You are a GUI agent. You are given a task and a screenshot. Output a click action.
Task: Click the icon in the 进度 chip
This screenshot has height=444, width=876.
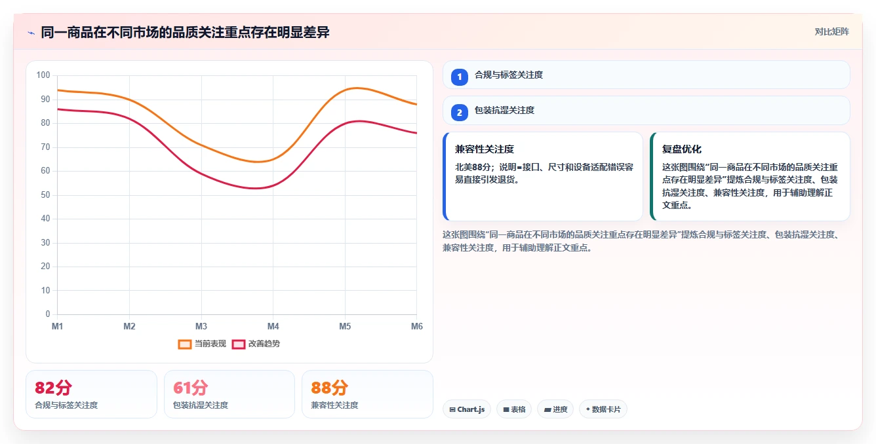pyautogui.click(x=547, y=409)
